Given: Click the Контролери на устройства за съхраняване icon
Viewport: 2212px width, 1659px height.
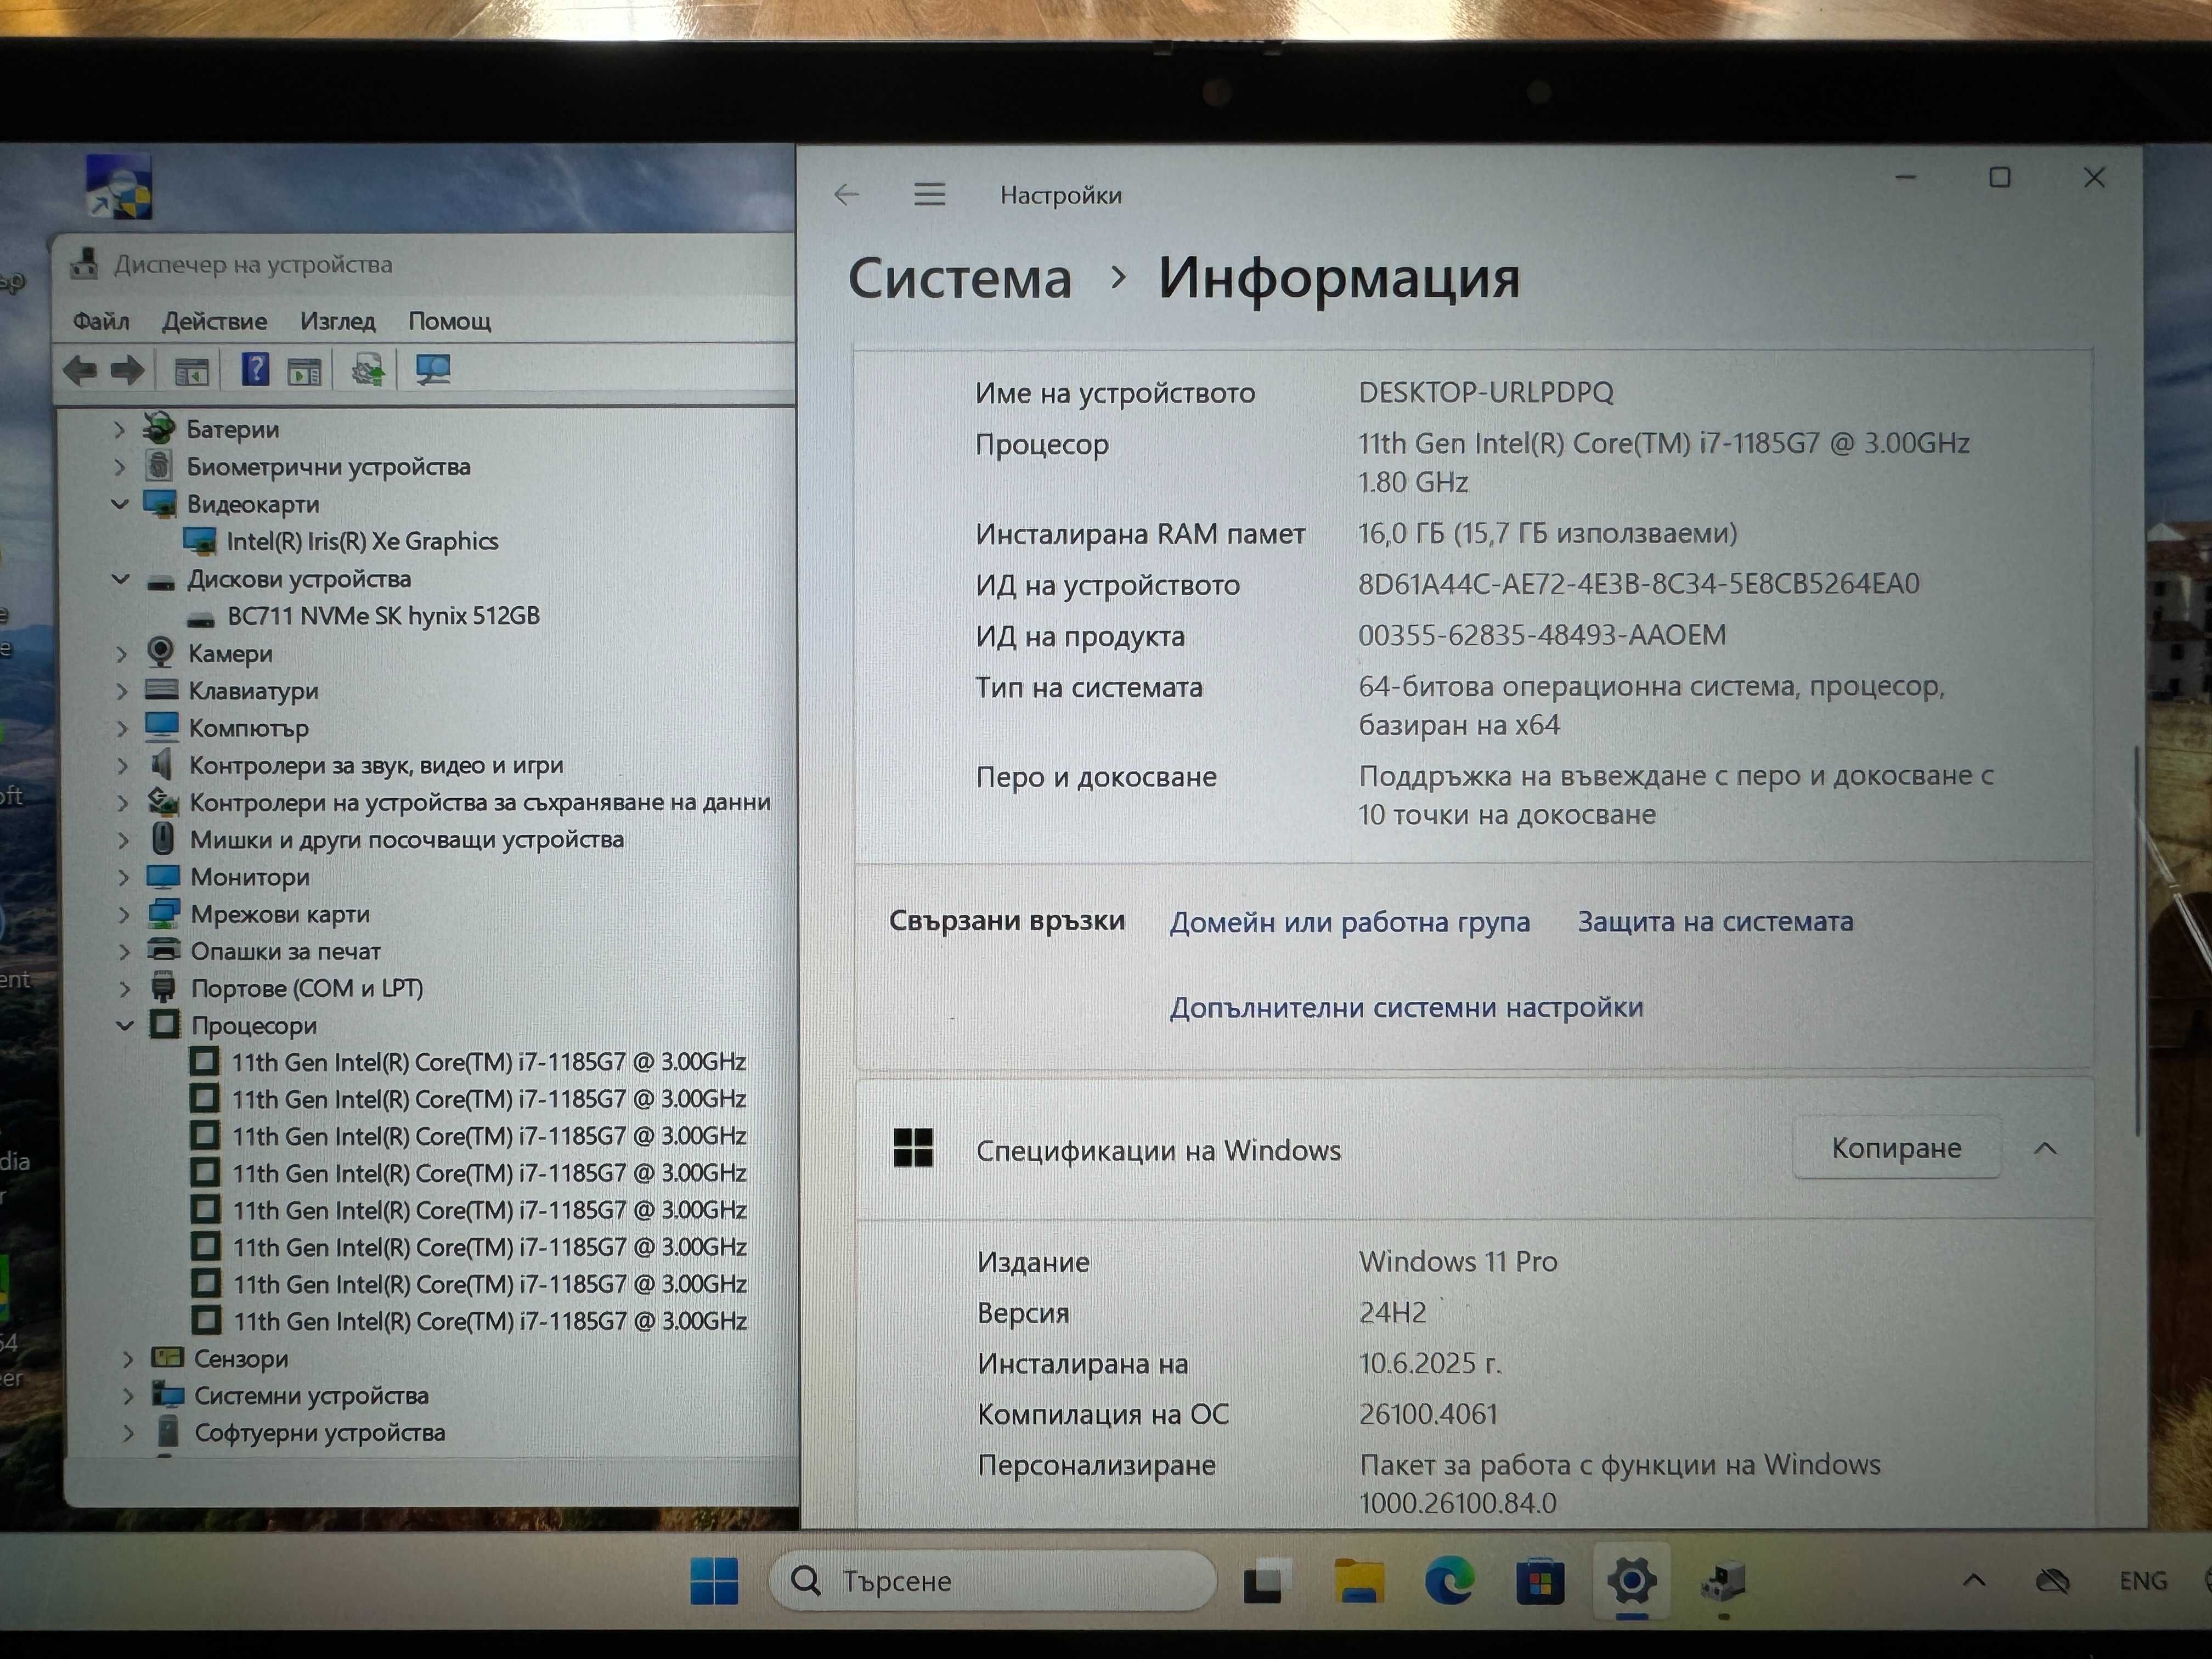Looking at the screenshot, I should [163, 801].
